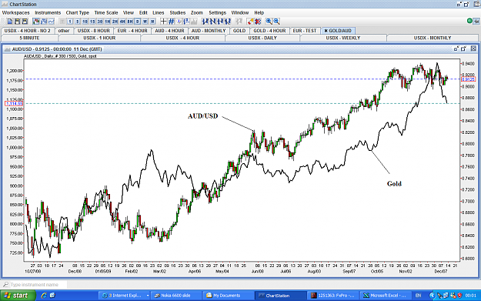481x301 pixels.
Task: Click the first save disk icon
Action: coord(17,22)
